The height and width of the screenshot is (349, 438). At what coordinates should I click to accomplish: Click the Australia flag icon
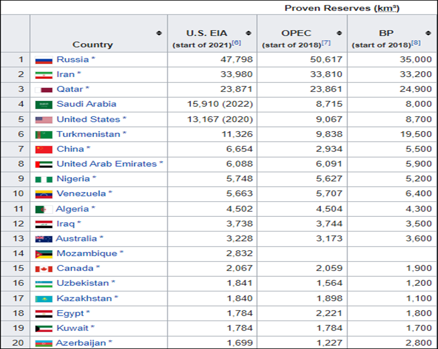point(44,239)
